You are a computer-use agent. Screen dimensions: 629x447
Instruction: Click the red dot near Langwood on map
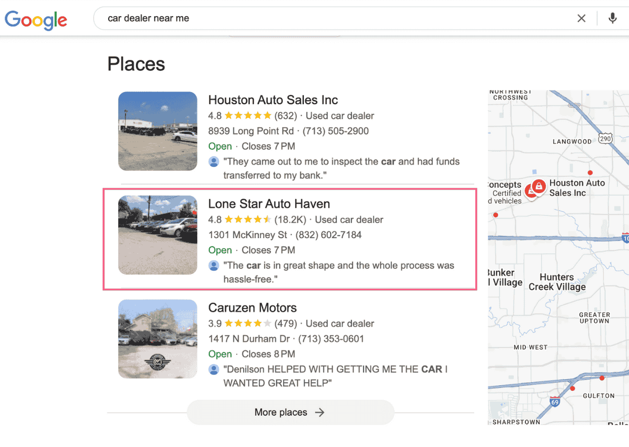click(590, 173)
